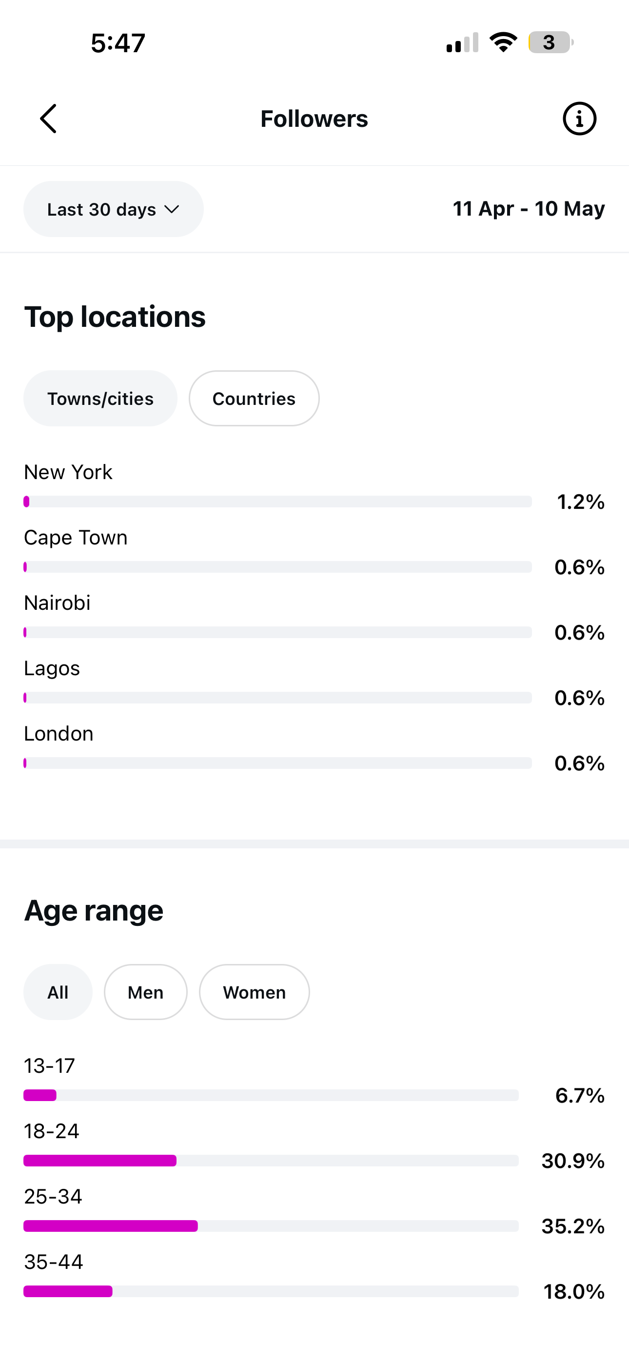
Task: Open the Last 30 days dropdown
Action: point(113,209)
